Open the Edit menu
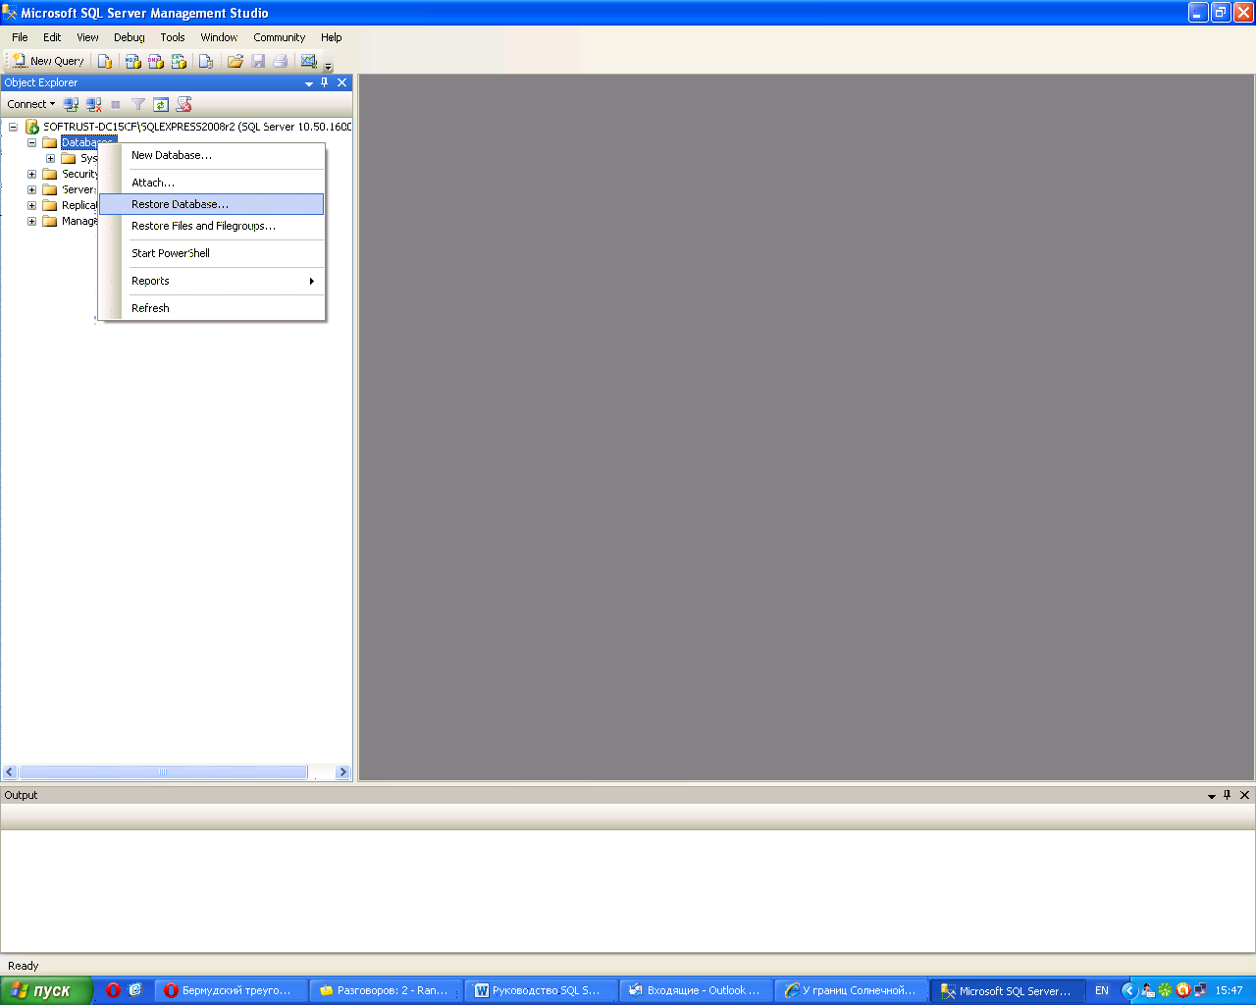 (52, 37)
